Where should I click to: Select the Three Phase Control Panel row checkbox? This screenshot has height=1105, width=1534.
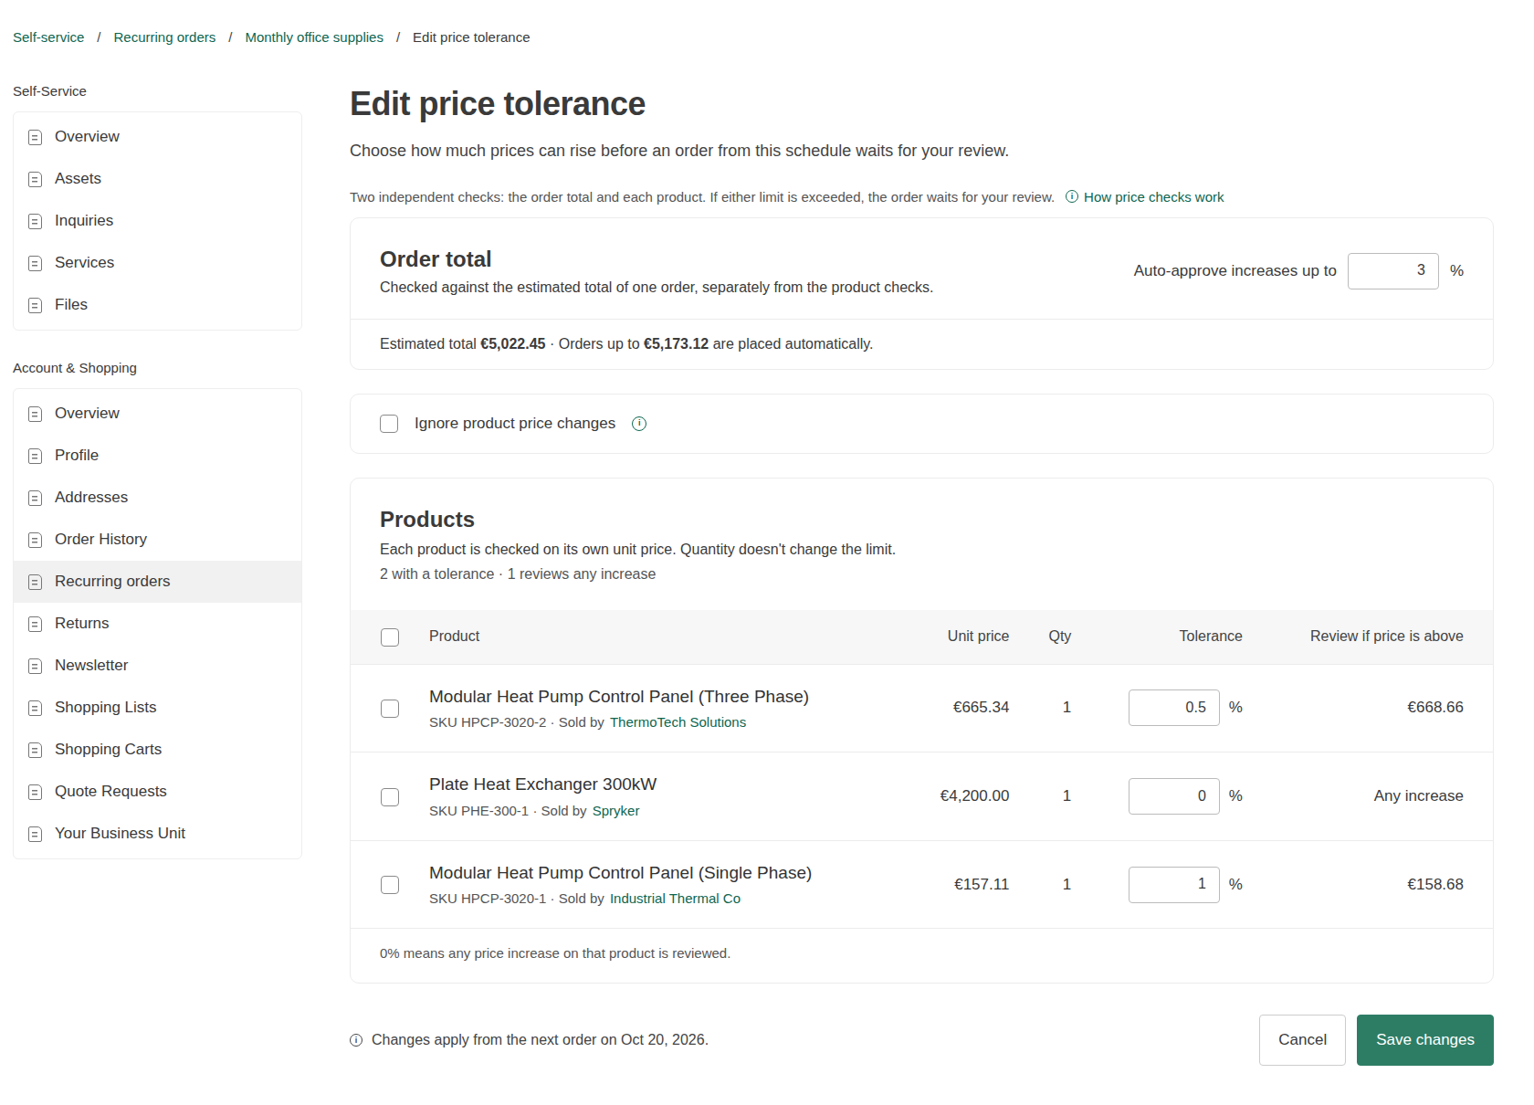[390, 709]
